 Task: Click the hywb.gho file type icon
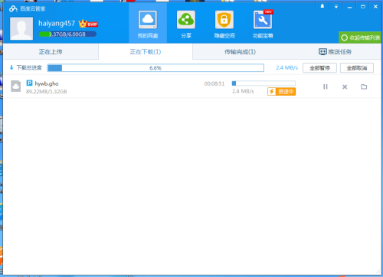15,86
